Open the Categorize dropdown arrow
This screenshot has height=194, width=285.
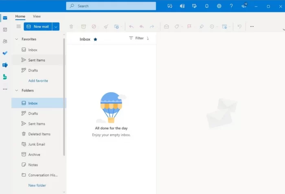point(182,27)
